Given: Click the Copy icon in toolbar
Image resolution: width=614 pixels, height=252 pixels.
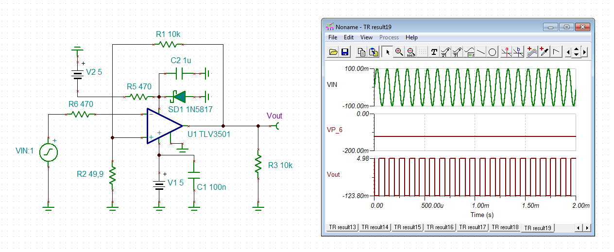Looking at the screenshot, I should [361, 51].
